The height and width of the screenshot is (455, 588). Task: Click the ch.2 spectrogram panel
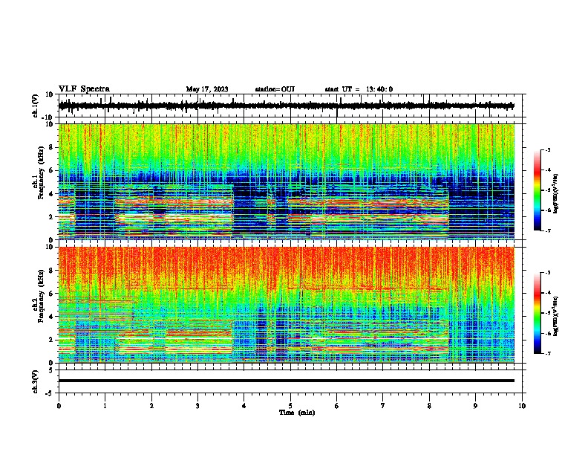point(287,305)
